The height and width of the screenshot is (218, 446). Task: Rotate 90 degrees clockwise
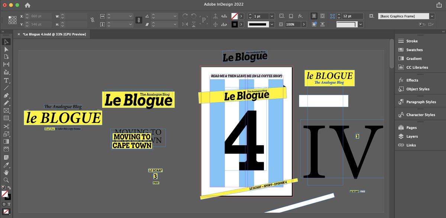185,16
